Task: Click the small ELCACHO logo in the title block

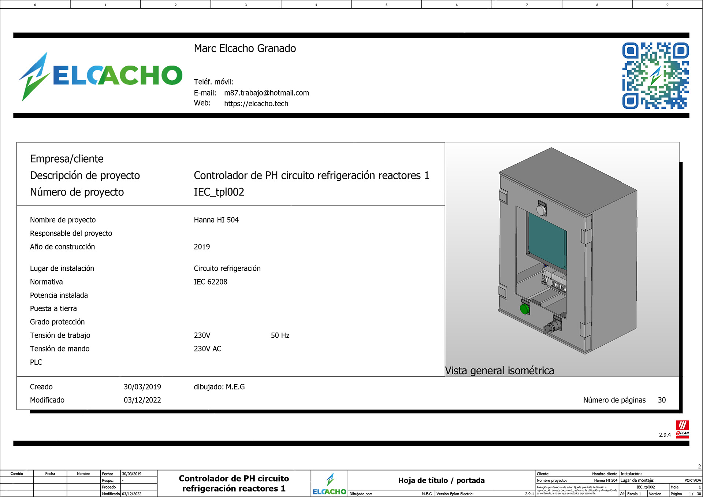Action: pos(329,485)
